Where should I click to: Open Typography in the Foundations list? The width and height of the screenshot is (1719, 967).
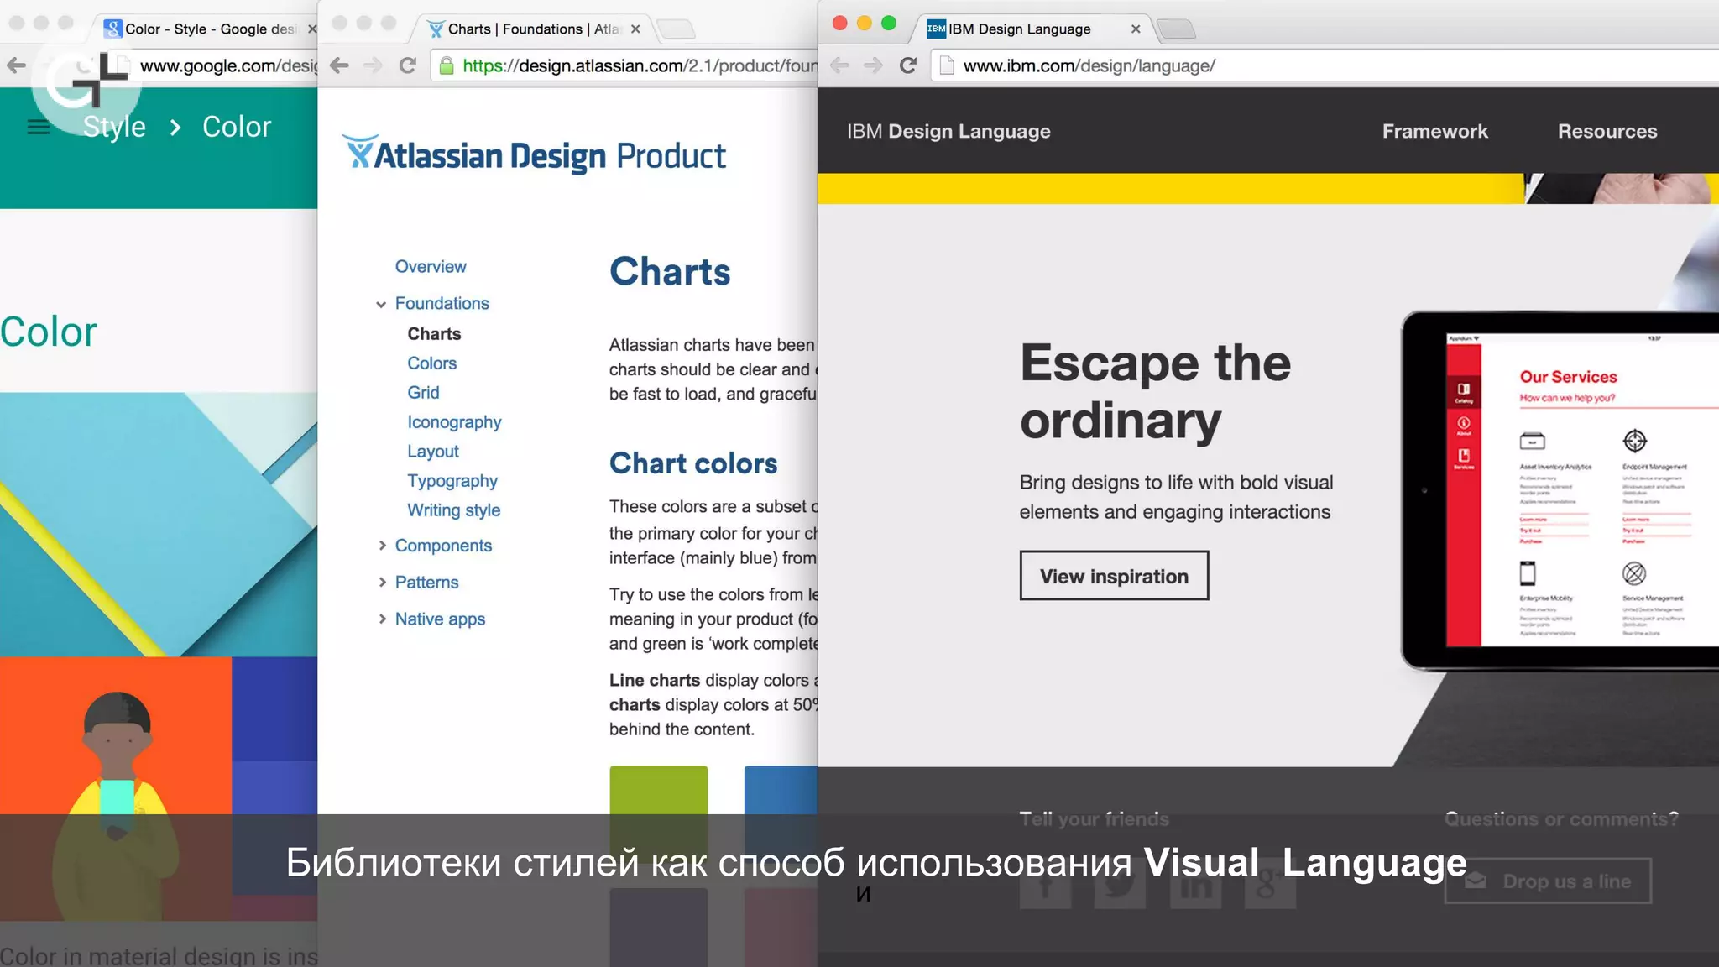pos(452,481)
